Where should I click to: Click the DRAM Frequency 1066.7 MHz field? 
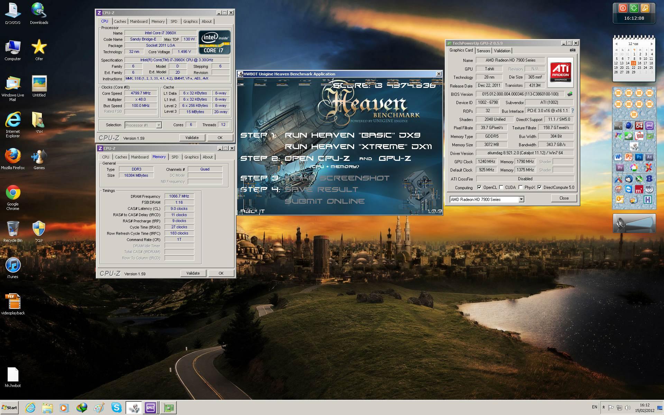click(179, 196)
